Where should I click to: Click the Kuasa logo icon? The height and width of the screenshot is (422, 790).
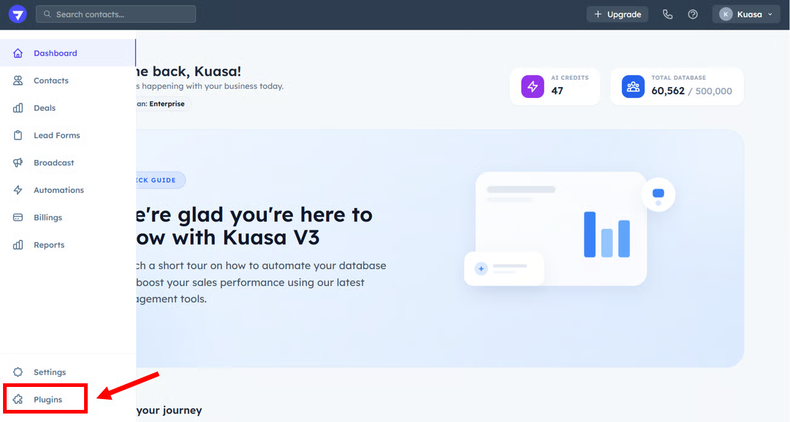tap(18, 15)
